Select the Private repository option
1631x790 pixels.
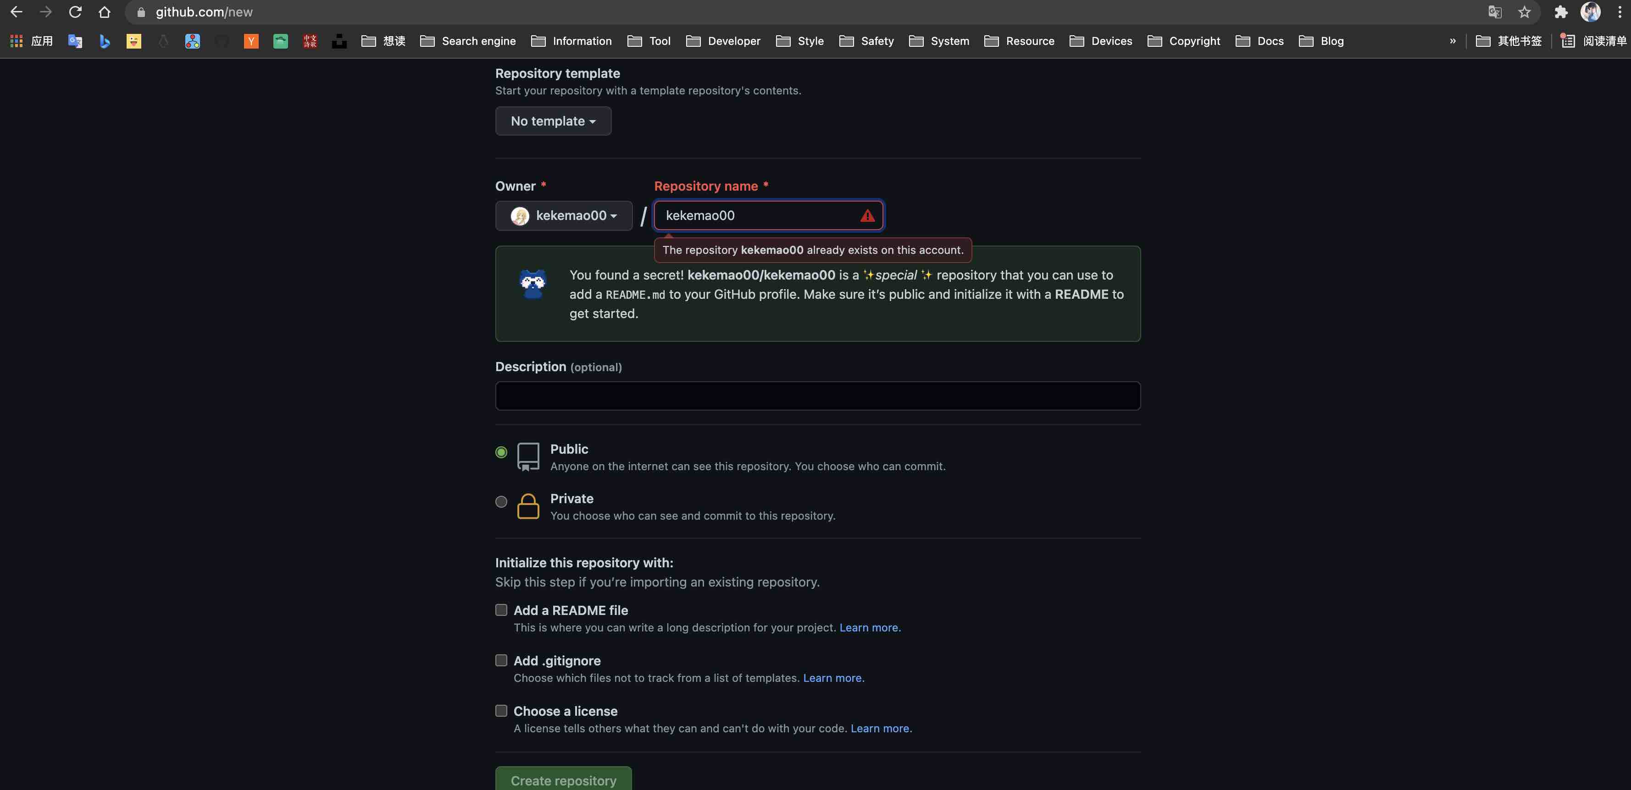[x=501, y=502]
